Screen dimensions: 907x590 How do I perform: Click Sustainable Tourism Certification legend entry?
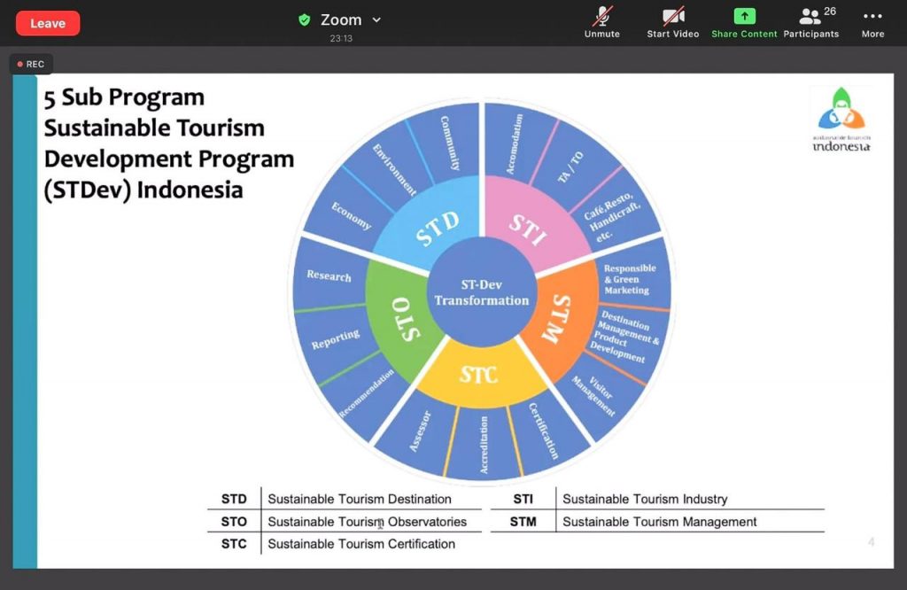(x=361, y=544)
